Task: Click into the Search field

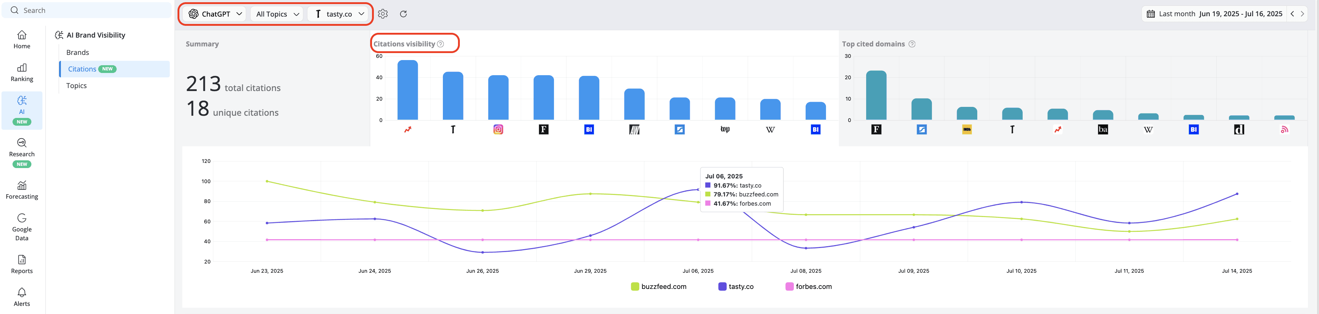Action: click(x=87, y=10)
